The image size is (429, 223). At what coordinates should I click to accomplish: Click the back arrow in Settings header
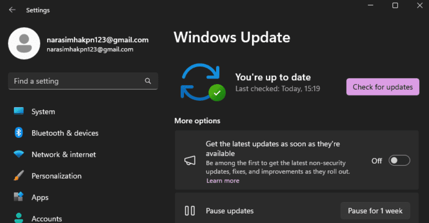click(12, 9)
